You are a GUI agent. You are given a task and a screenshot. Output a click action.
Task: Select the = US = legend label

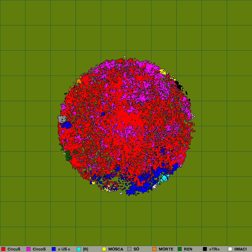click(64, 249)
